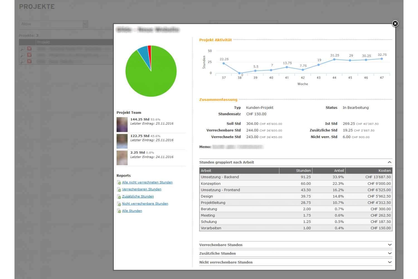This screenshot has width=418, height=279.
Task: Expand the Nicht verrechenbare Stunden section
Action: click(389, 262)
